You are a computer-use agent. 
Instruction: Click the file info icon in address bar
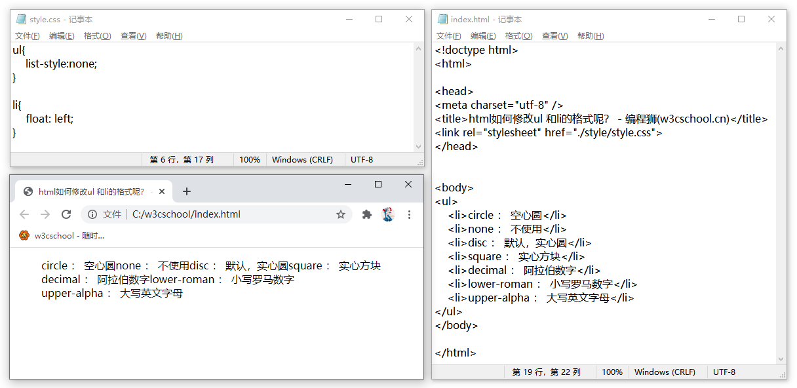93,214
